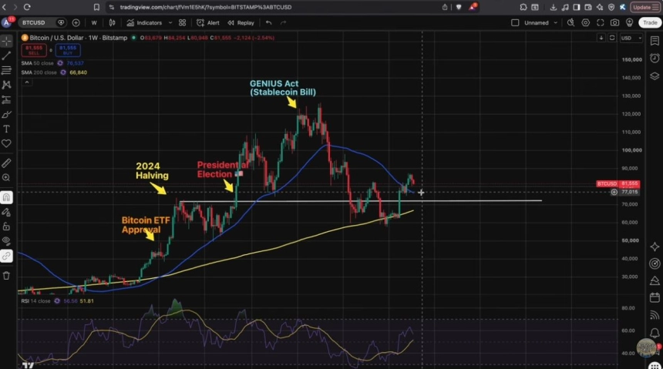
Task: Open browser downloads icon
Action: coord(553,7)
